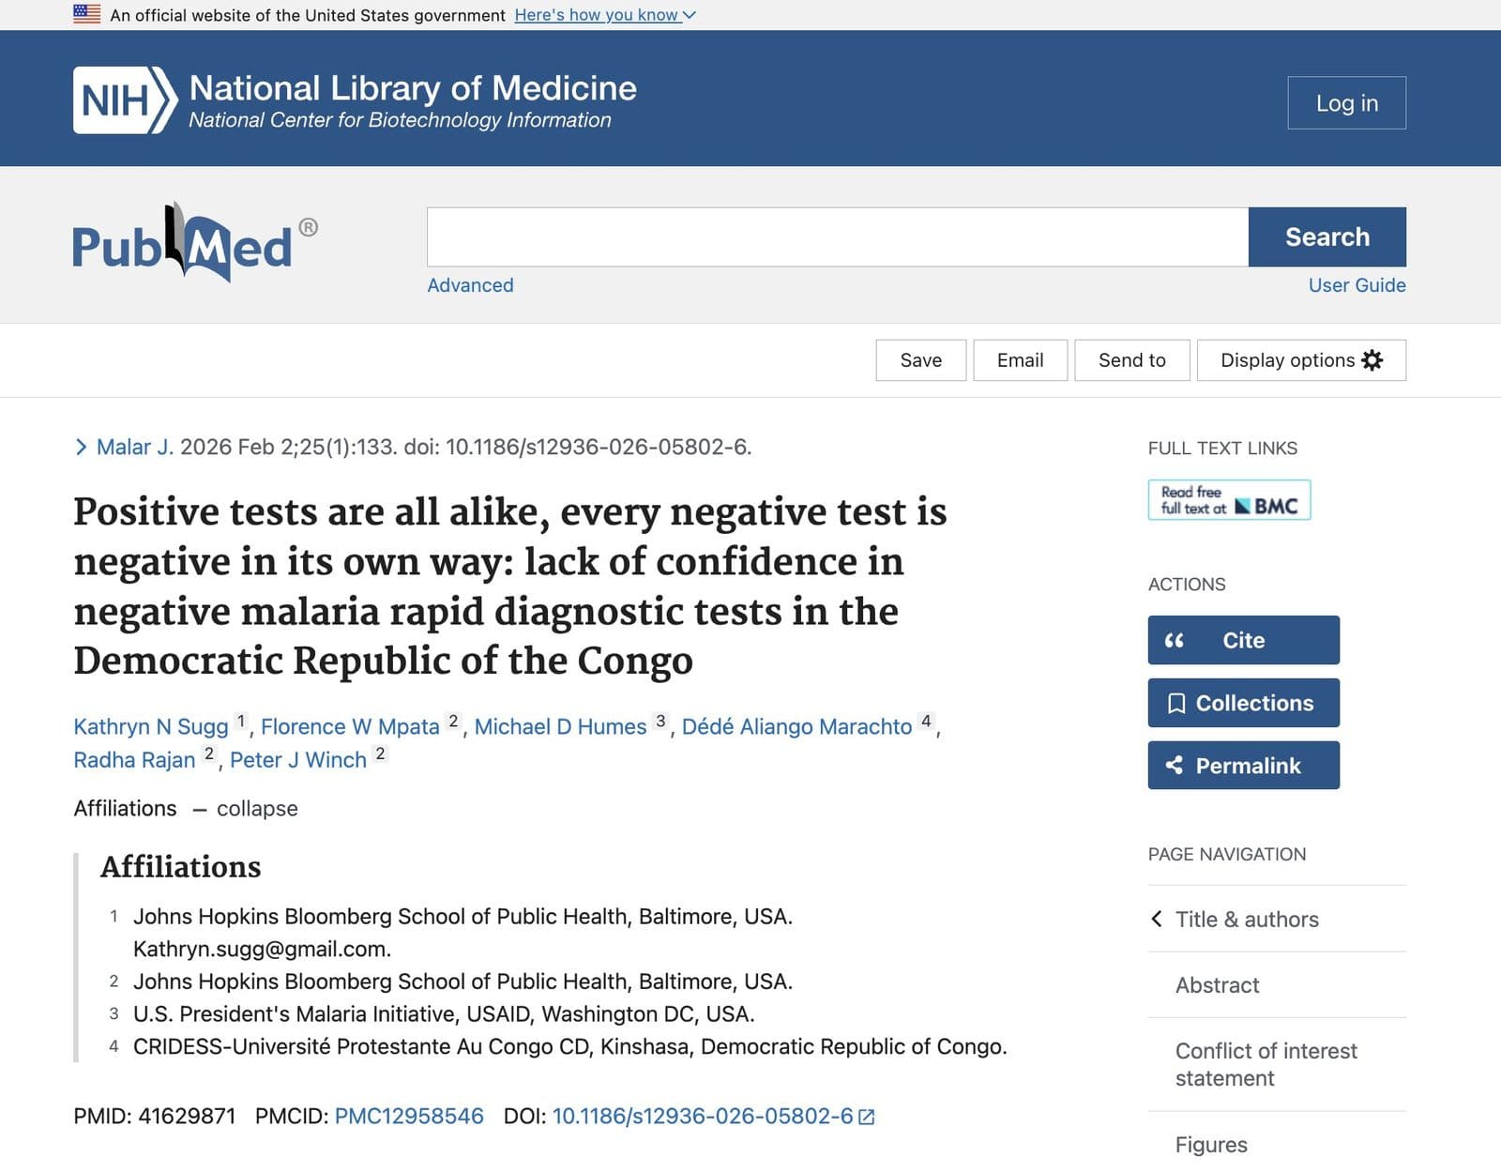Click PMID: 41629871 text

(155, 1117)
